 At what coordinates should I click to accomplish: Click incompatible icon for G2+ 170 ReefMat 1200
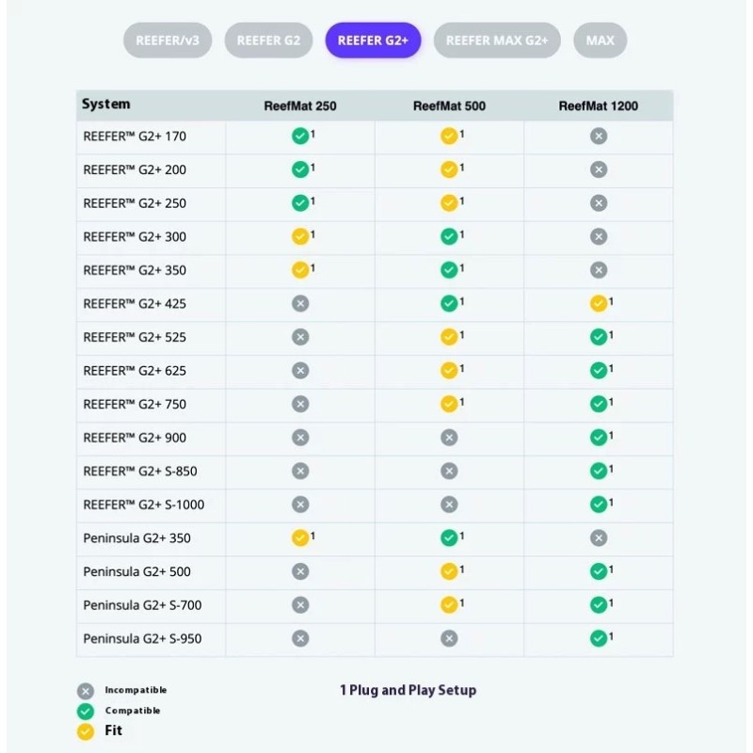(599, 136)
